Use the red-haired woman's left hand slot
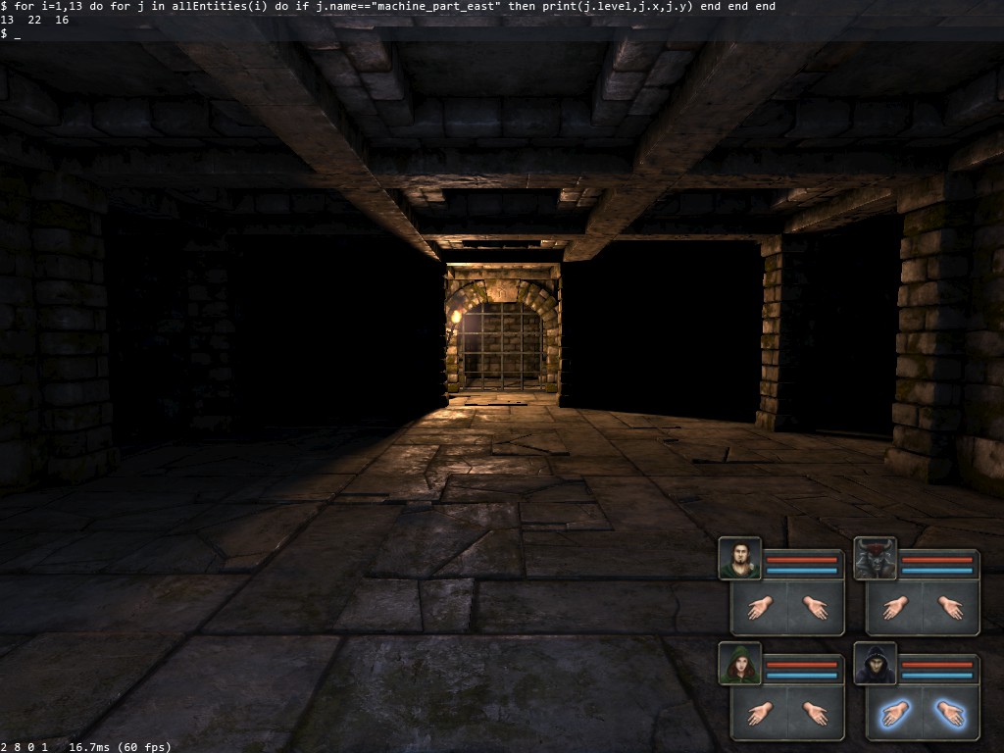 (x=760, y=713)
